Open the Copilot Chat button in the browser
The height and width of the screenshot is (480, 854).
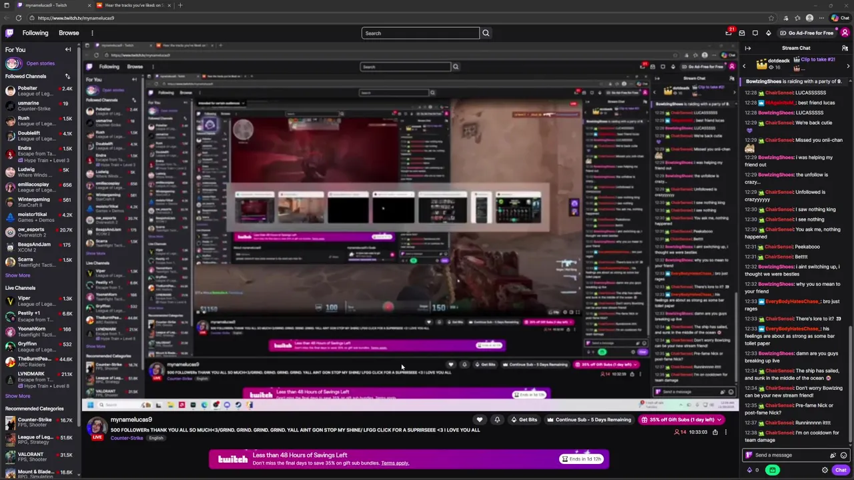pos(841,18)
